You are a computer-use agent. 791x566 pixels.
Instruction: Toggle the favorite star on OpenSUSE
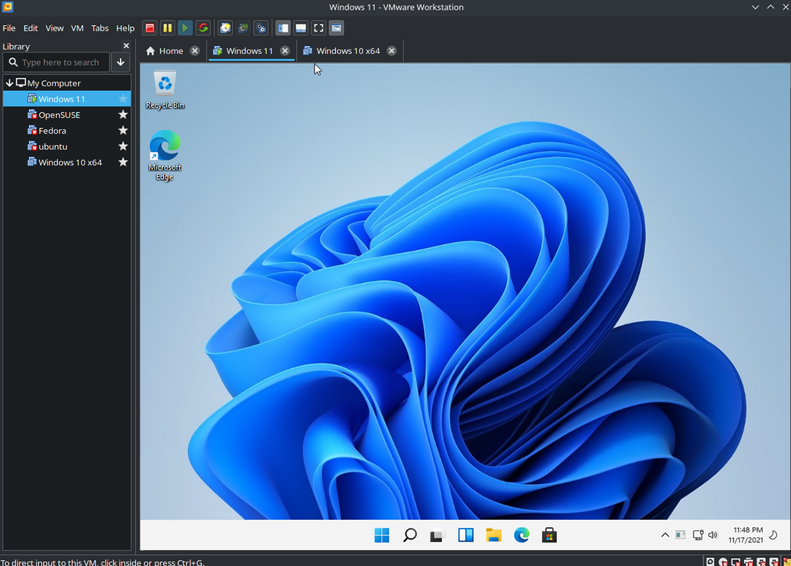click(x=123, y=115)
